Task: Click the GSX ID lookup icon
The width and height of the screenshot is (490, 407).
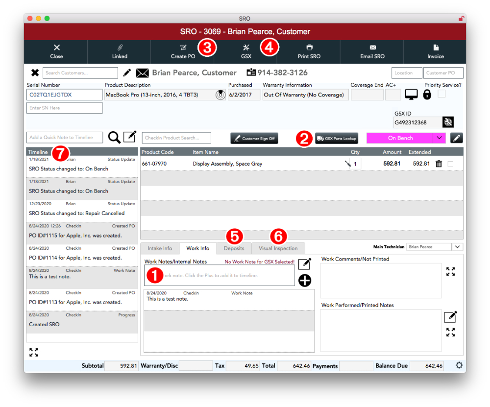Action: pyautogui.click(x=448, y=122)
